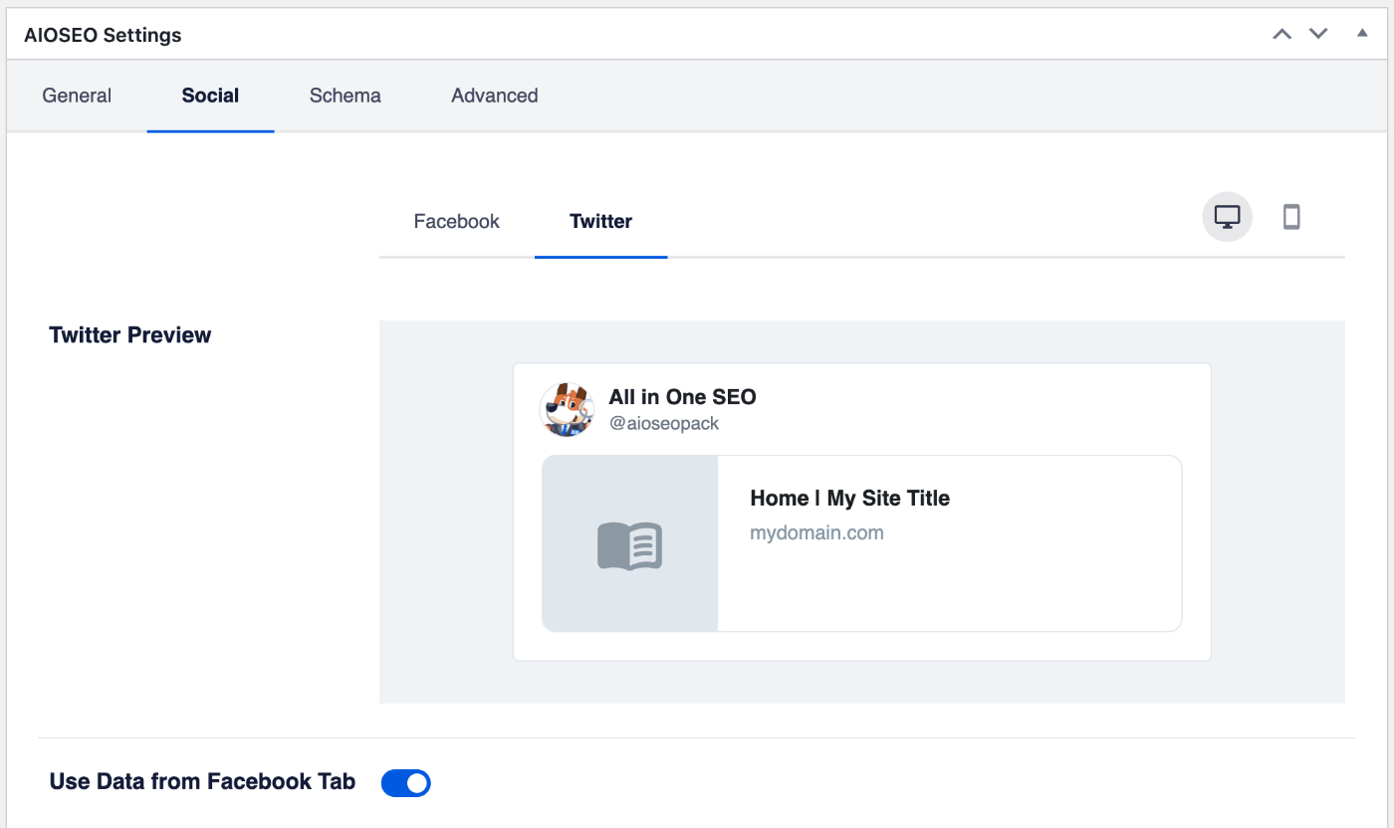Image resolution: width=1394 pixels, height=828 pixels.
Task: Click the Twitter Preview label
Action: 130,335
